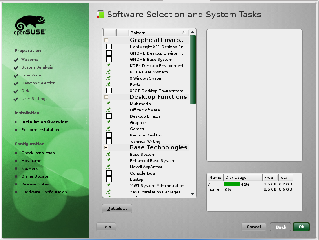Toggle install status of KDE4 Desktop Environment

click(x=109, y=65)
